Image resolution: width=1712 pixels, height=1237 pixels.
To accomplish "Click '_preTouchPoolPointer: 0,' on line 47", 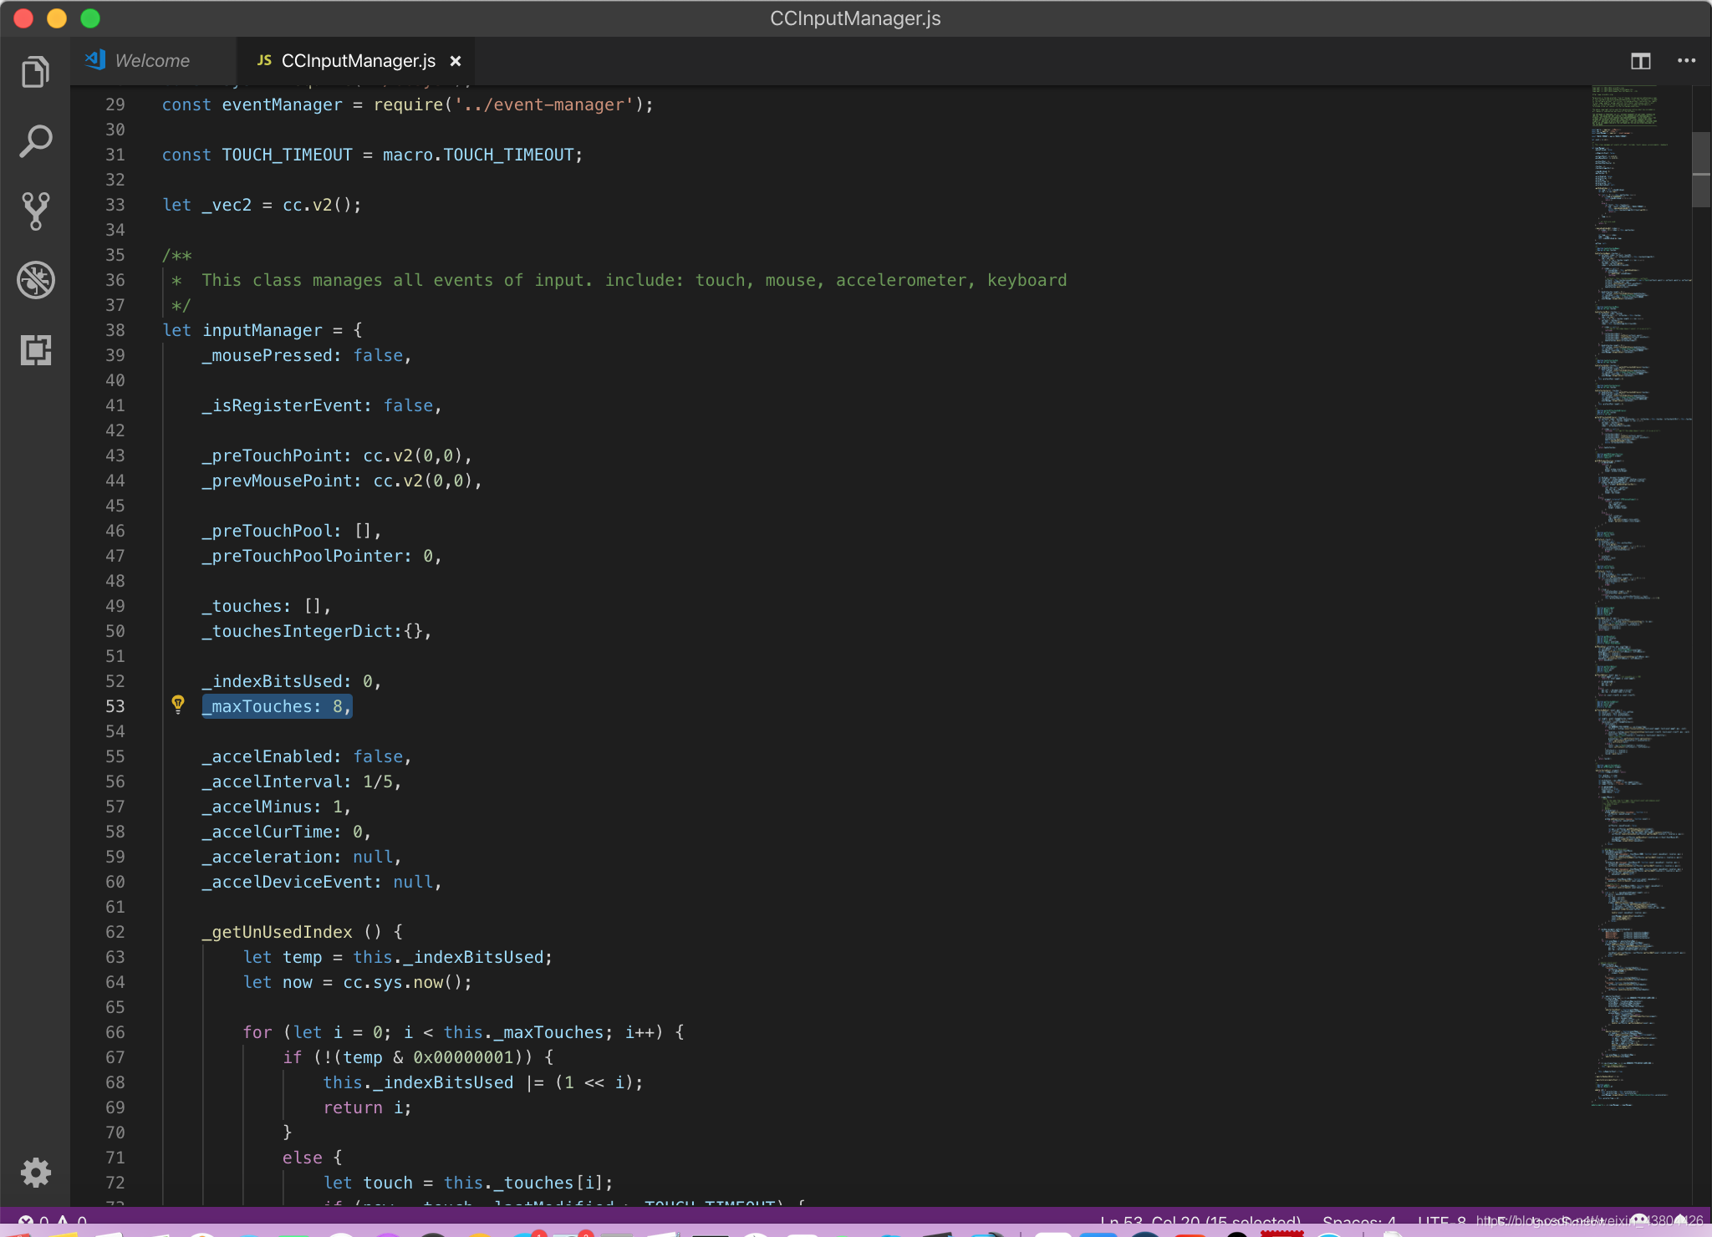I will [x=322, y=556].
